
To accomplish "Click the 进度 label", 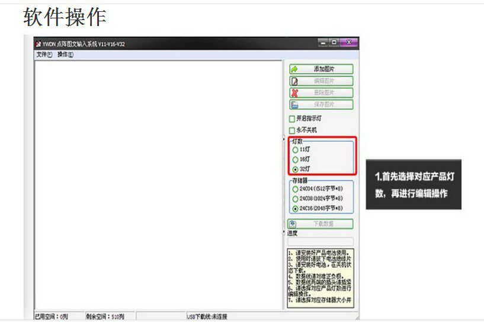I will 292,233.
